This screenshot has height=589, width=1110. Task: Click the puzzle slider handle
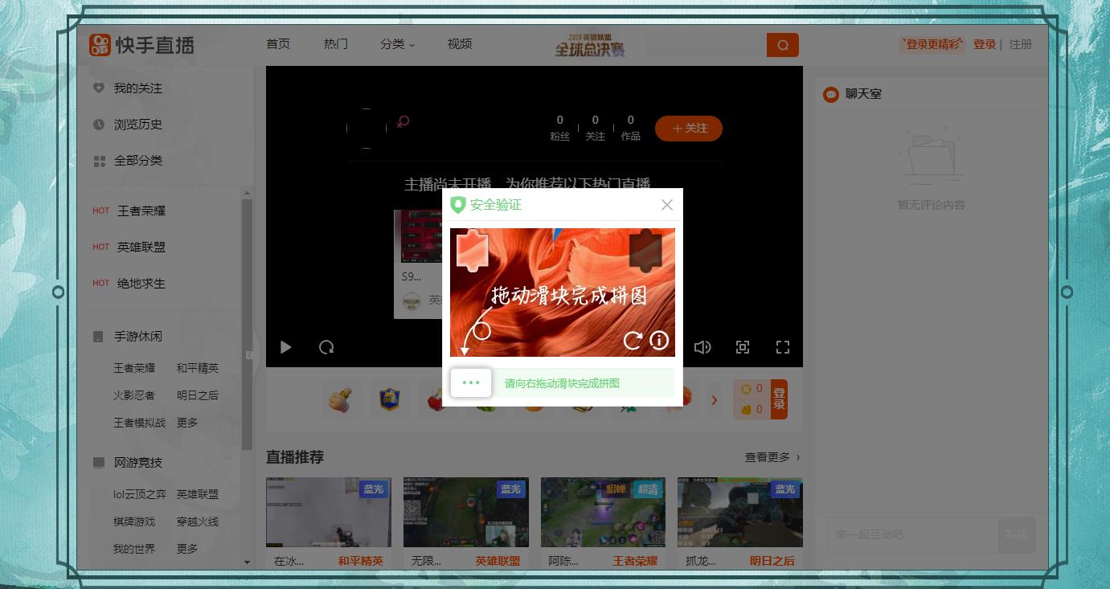[x=471, y=383]
